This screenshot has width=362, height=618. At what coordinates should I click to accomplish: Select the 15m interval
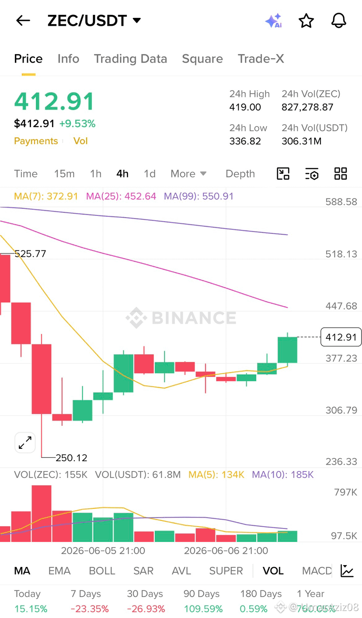click(64, 174)
